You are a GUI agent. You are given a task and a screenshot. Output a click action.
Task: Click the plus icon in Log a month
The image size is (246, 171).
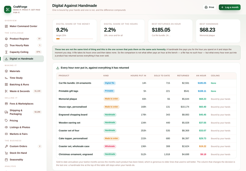[222, 7]
